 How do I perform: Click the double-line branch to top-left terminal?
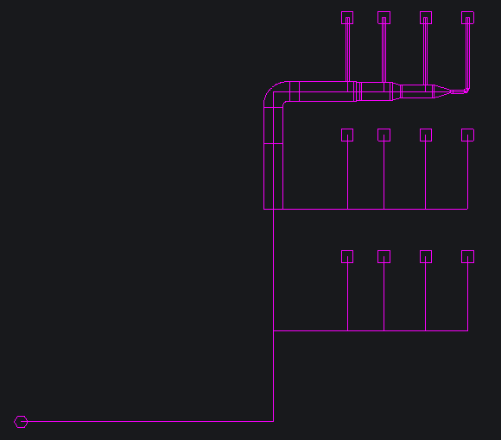click(347, 49)
